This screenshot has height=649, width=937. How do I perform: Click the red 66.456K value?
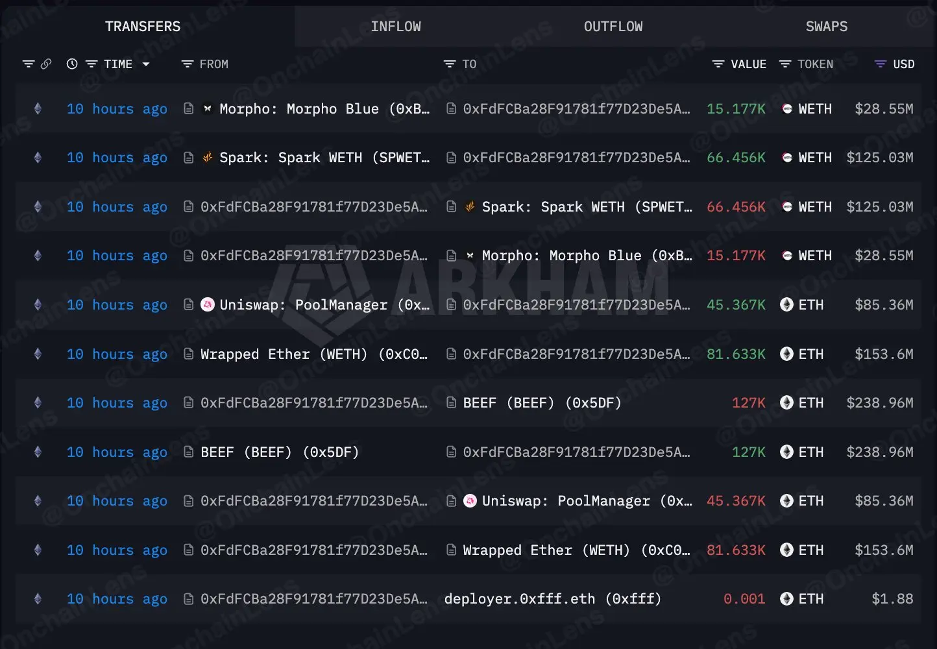pyautogui.click(x=736, y=207)
